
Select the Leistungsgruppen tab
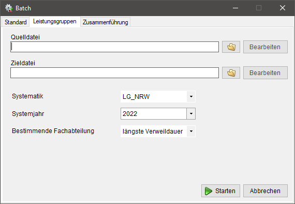pos(55,21)
